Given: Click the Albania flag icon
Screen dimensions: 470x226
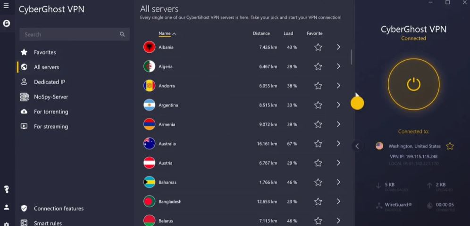Looking at the screenshot, I should pos(149,47).
